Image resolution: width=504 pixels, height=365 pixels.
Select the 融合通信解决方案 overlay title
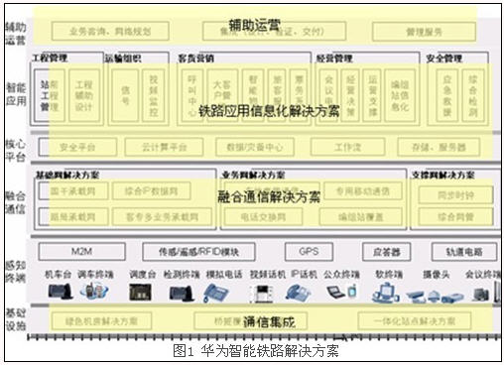point(269,197)
